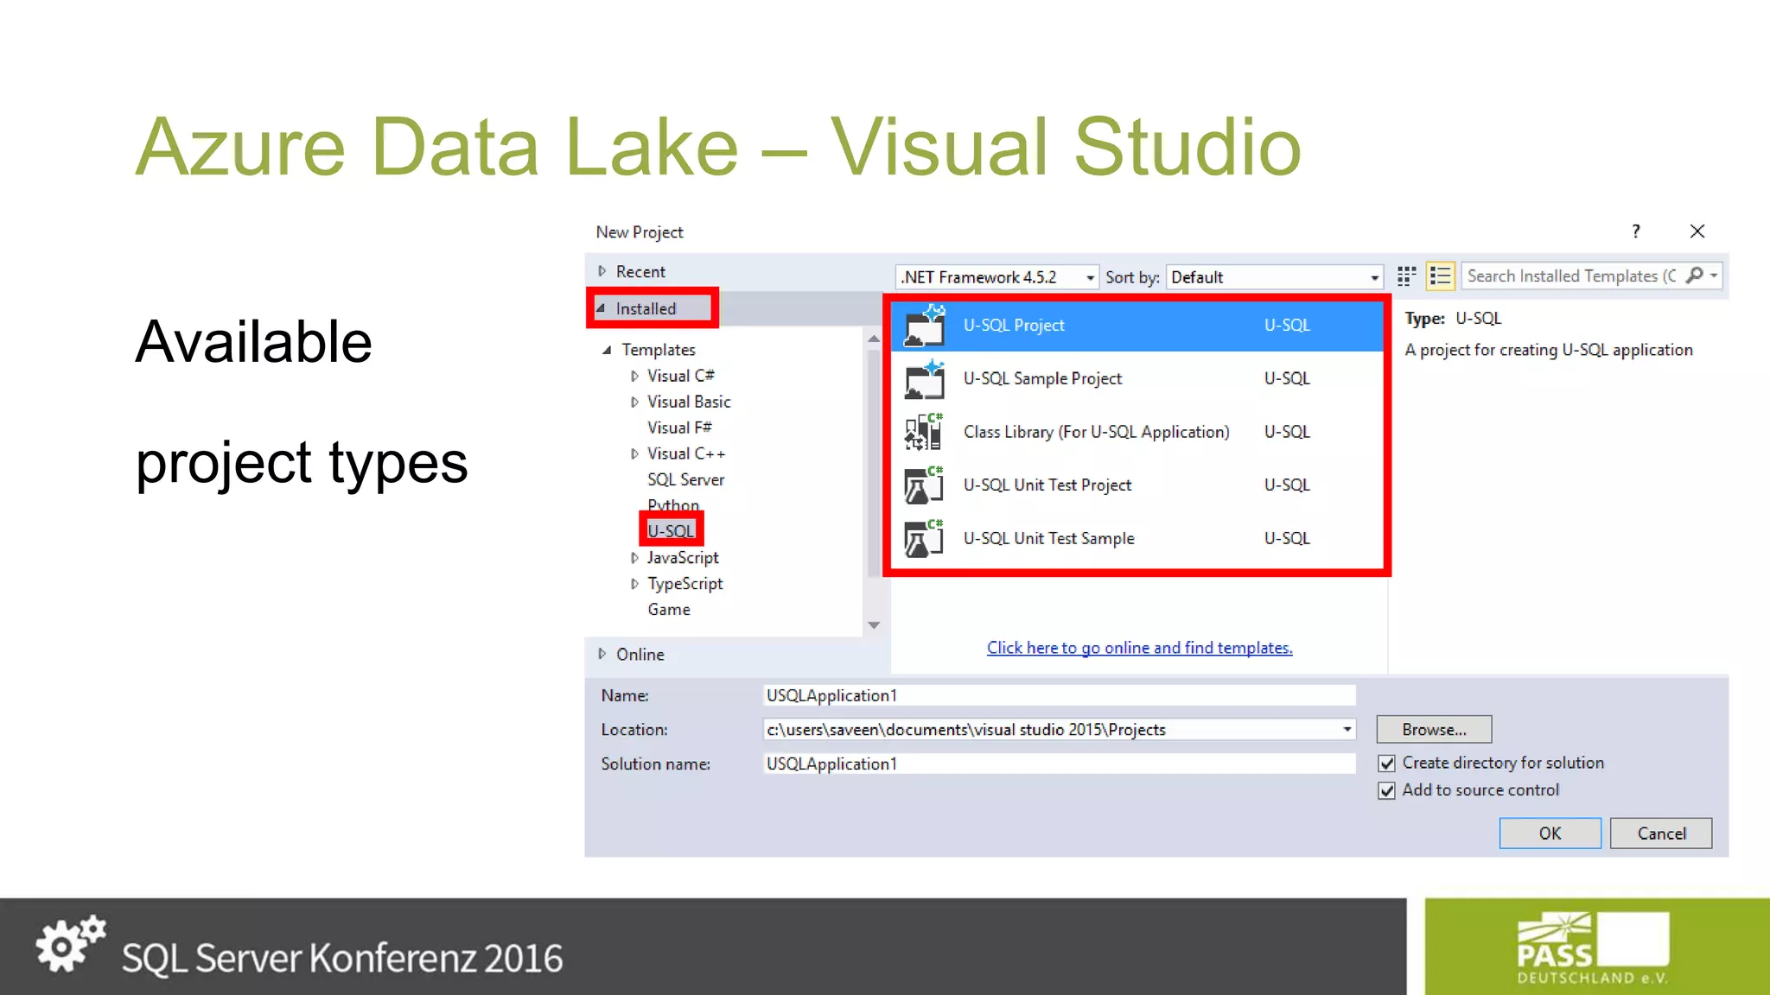
Task: Expand the Visual C# node
Action: [x=634, y=376]
